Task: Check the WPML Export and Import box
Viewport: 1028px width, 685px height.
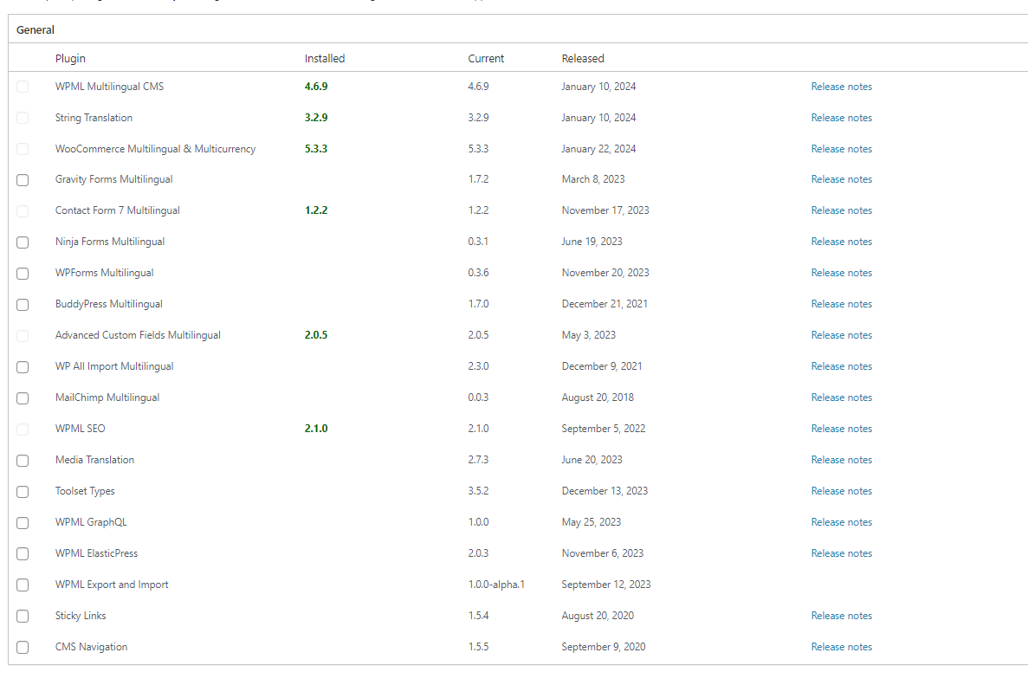Action: coord(23,585)
